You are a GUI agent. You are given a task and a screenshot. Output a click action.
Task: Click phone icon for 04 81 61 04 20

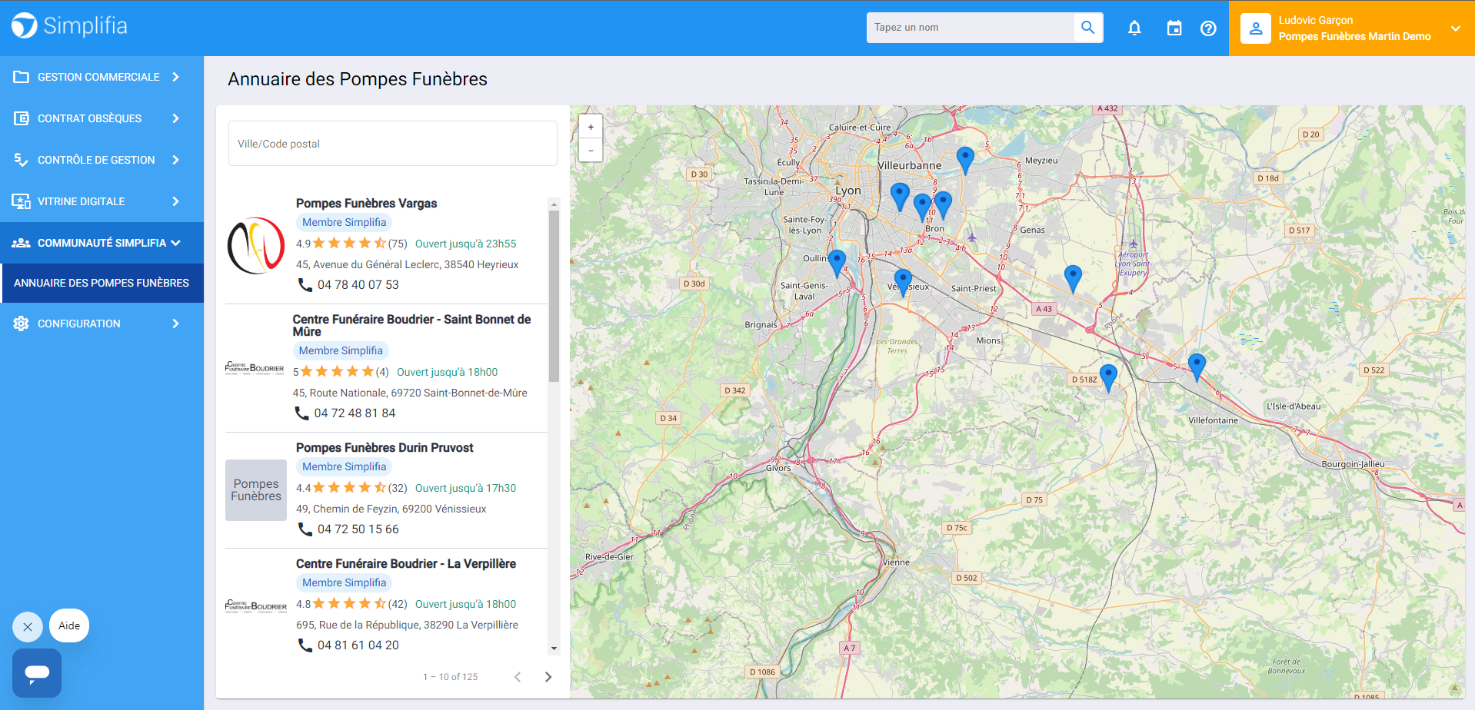(x=305, y=645)
